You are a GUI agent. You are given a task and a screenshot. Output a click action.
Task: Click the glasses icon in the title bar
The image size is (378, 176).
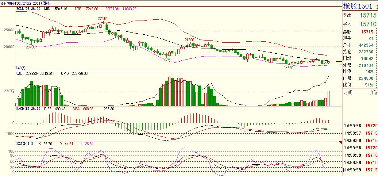pyautogui.click(x=3, y=3)
